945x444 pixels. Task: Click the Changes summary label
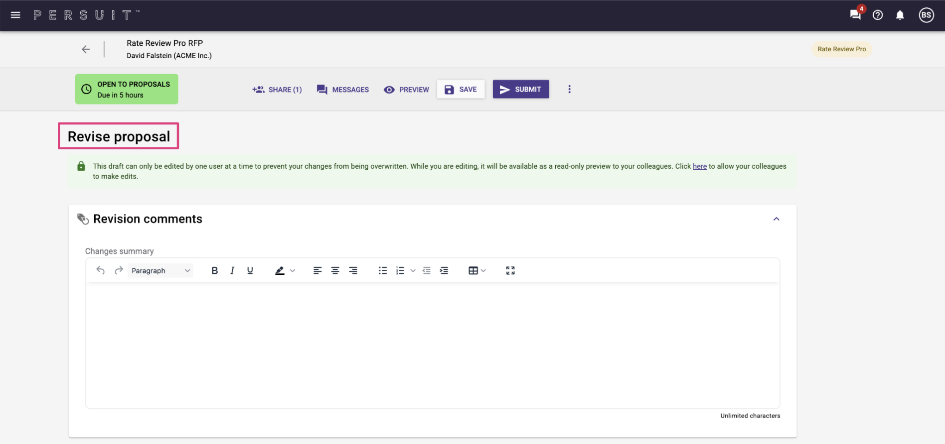[x=120, y=251]
